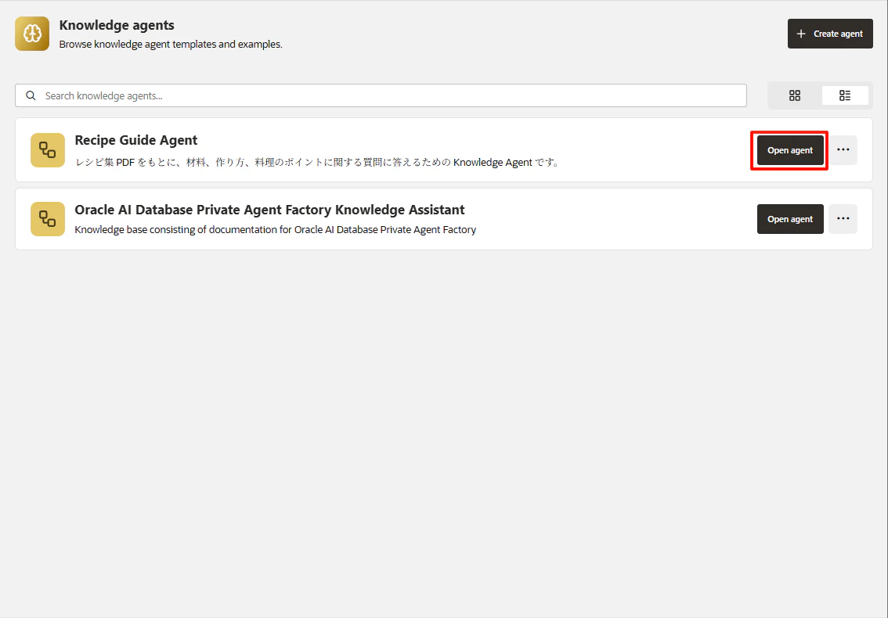Open the Oracle AI Database Knowledge Assistant agent

(790, 219)
